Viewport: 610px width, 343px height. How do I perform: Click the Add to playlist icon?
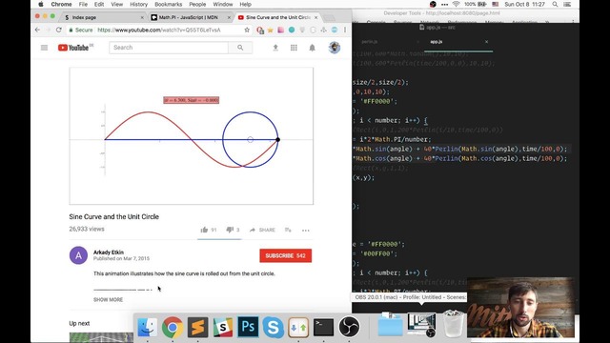[288, 230]
